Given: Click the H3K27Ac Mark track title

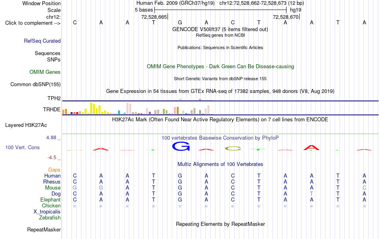Looking at the screenshot, I should coord(220,120).
